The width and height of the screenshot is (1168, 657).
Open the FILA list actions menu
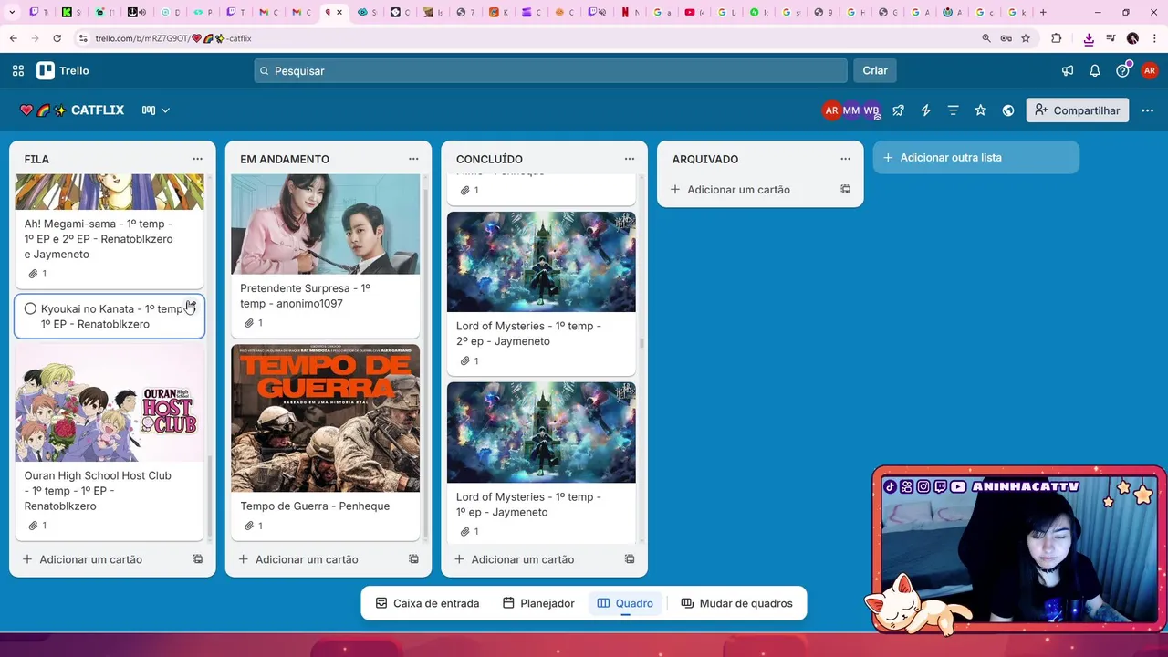click(x=197, y=159)
